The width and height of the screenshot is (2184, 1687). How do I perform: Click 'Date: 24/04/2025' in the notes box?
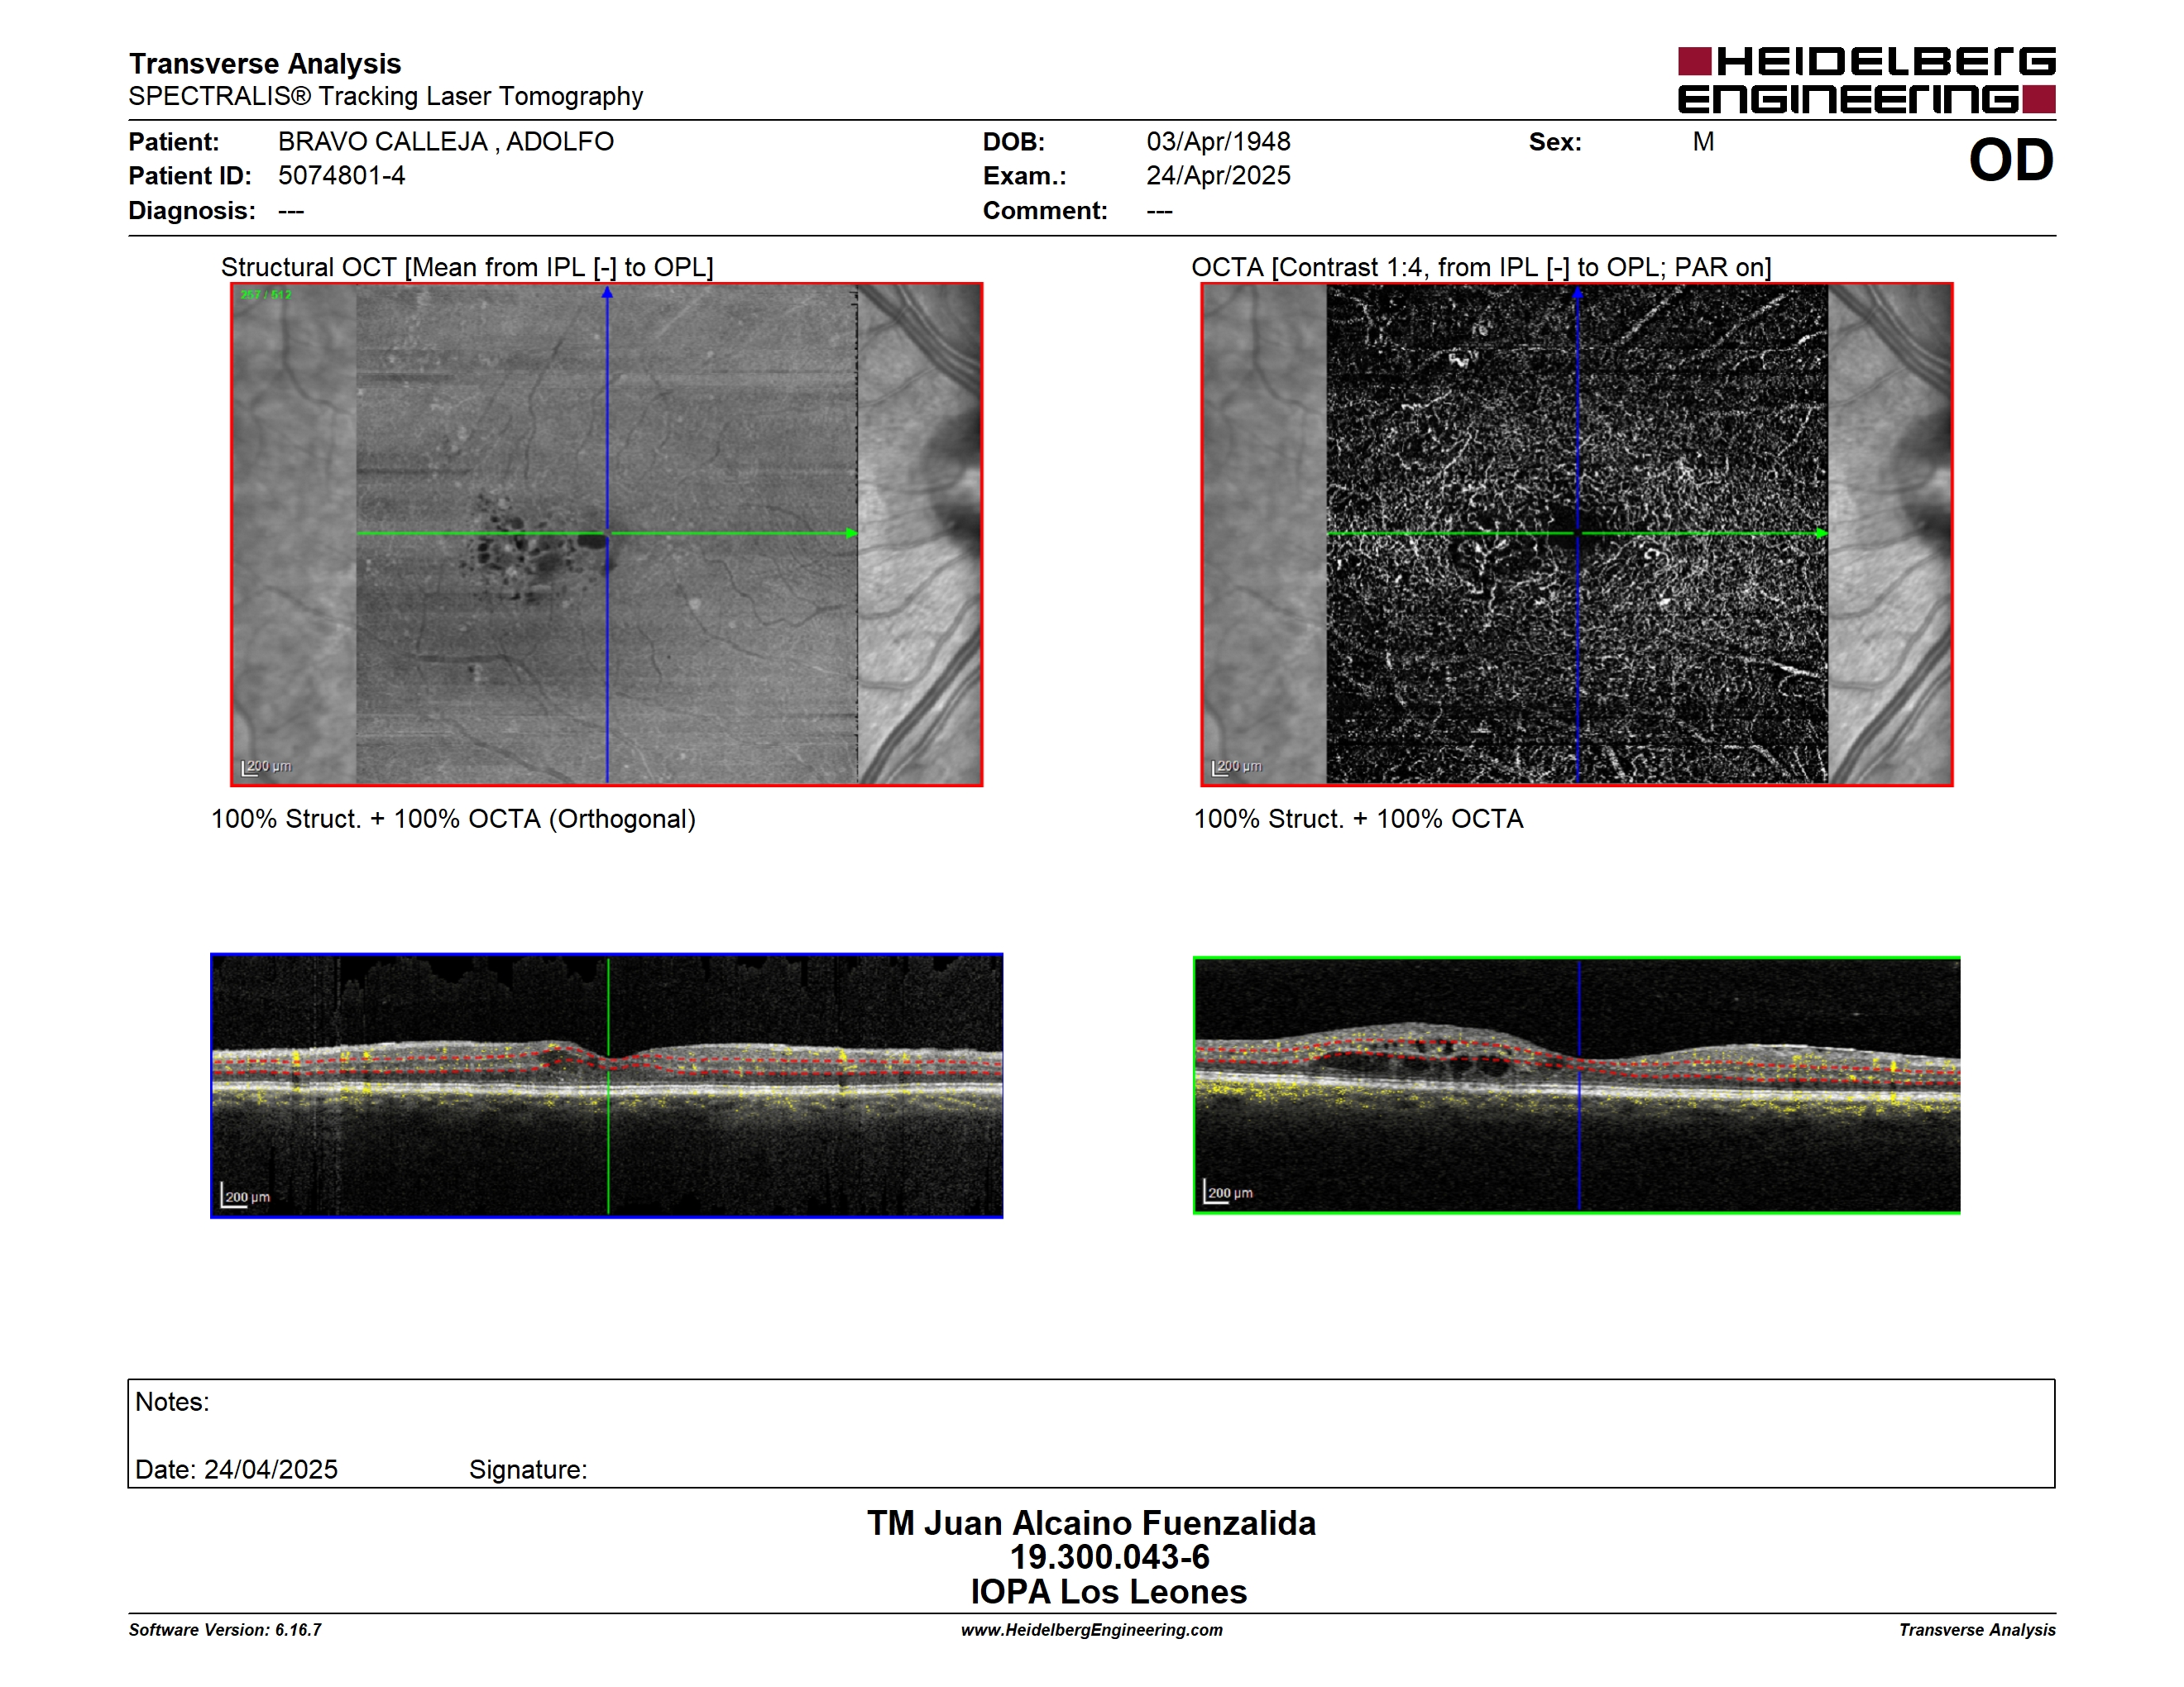point(236,1470)
